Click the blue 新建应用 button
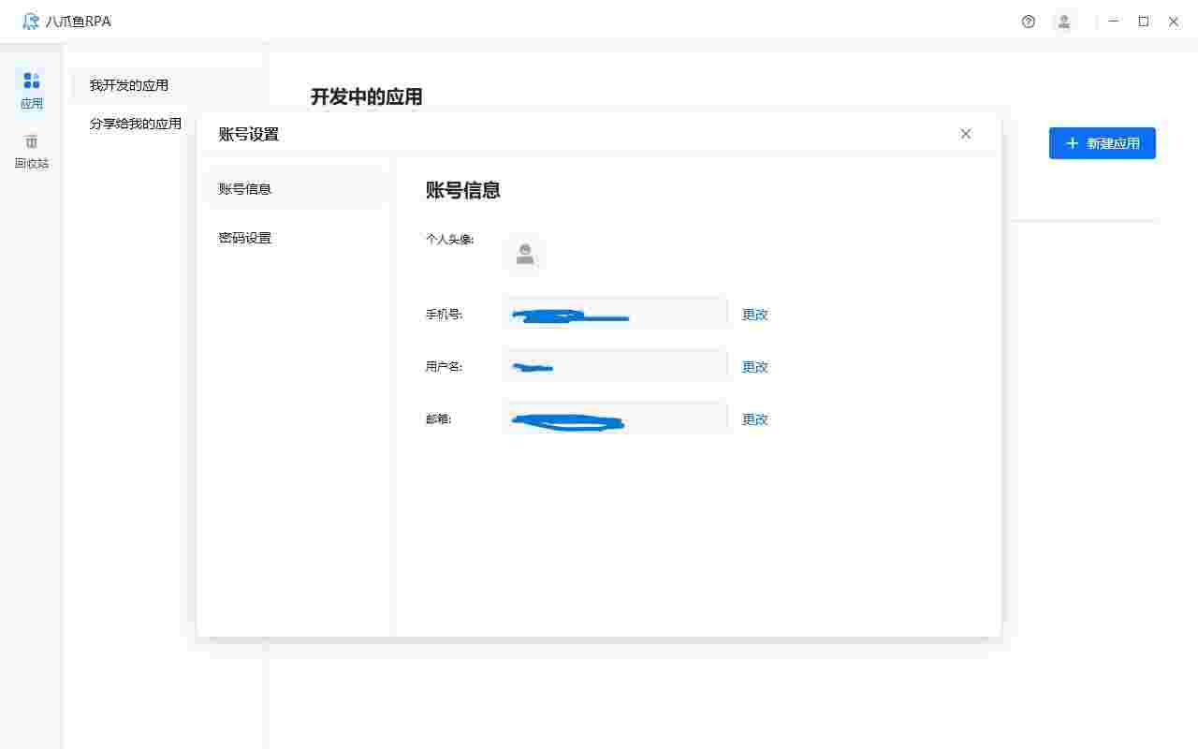 (x=1102, y=143)
